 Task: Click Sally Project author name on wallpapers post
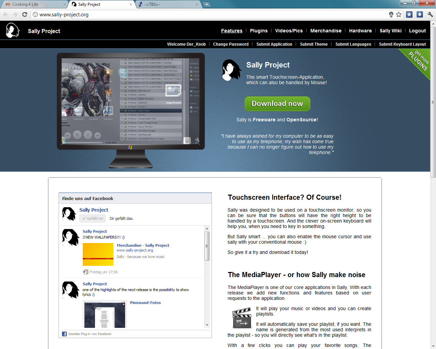(95, 231)
